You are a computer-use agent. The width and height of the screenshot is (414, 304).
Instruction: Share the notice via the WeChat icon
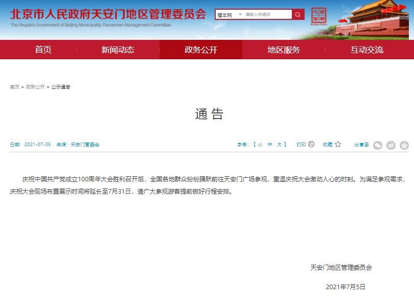378,145
